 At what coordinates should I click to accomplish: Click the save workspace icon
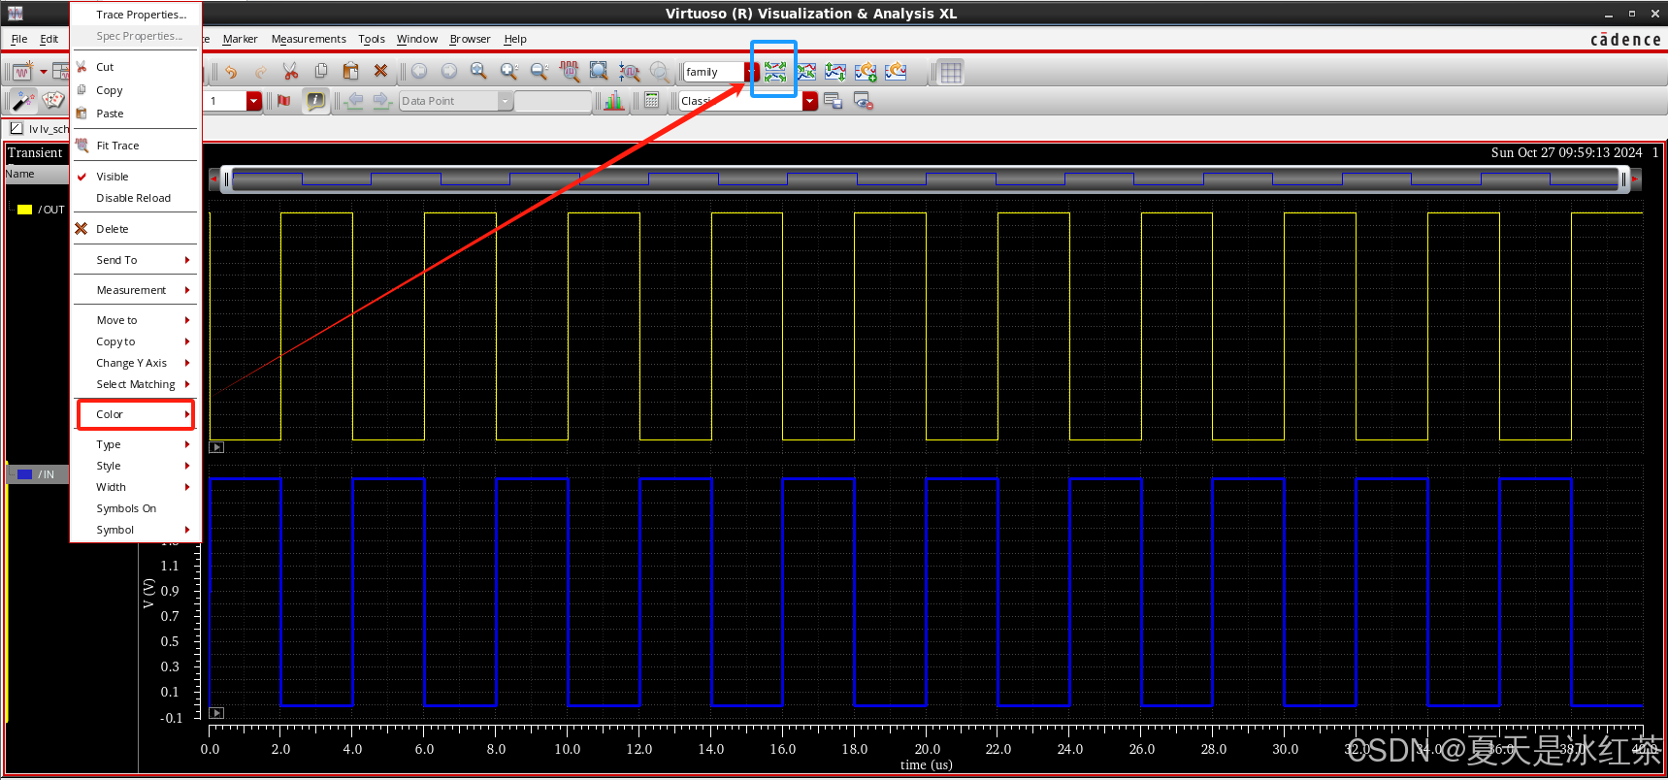tap(833, 101)
